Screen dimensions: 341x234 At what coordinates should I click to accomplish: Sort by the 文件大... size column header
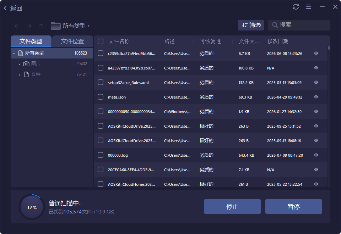[x=249, y=41]
